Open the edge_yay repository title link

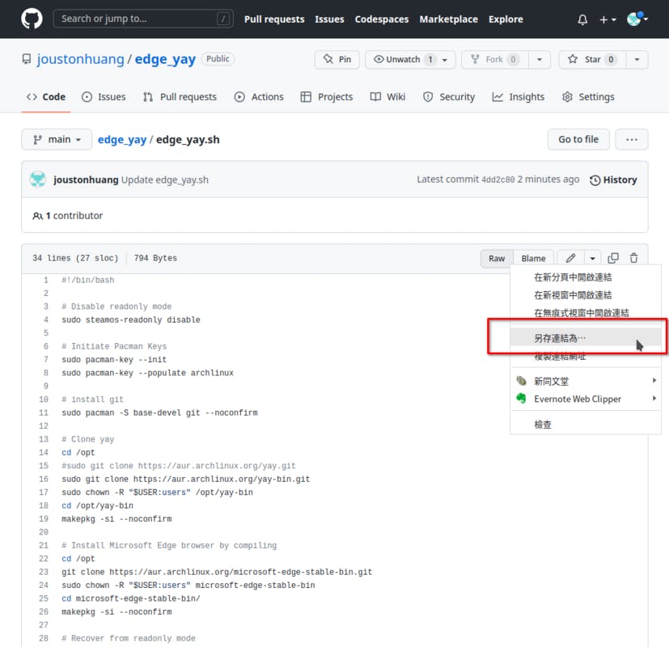165,59
